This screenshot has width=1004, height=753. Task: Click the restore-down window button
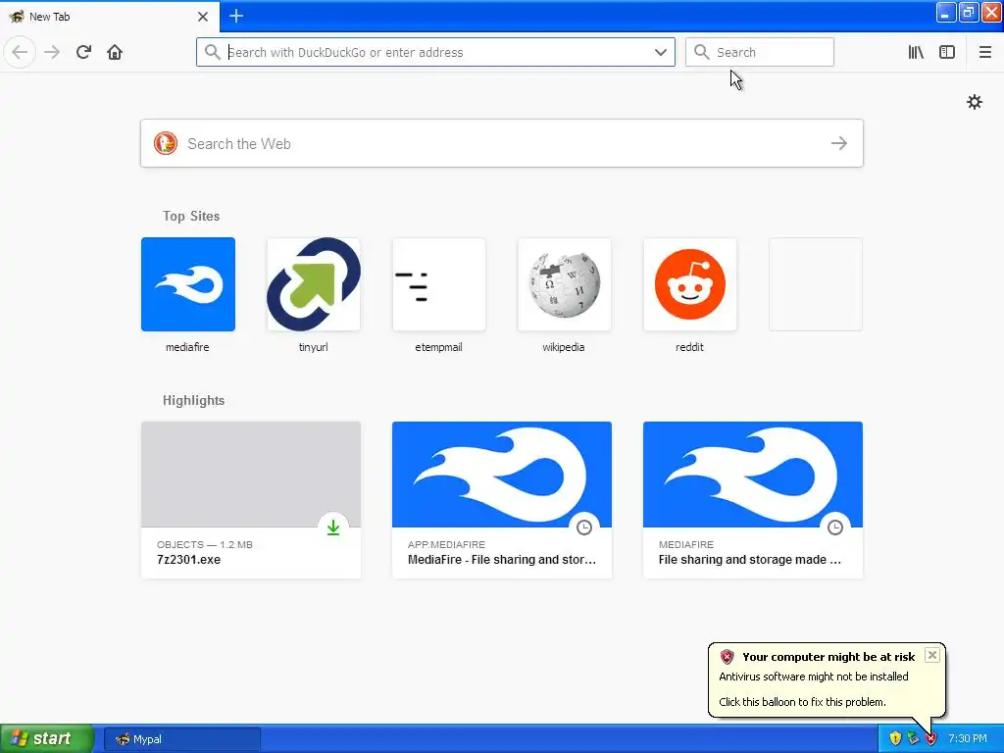click(x=969, y=12)
